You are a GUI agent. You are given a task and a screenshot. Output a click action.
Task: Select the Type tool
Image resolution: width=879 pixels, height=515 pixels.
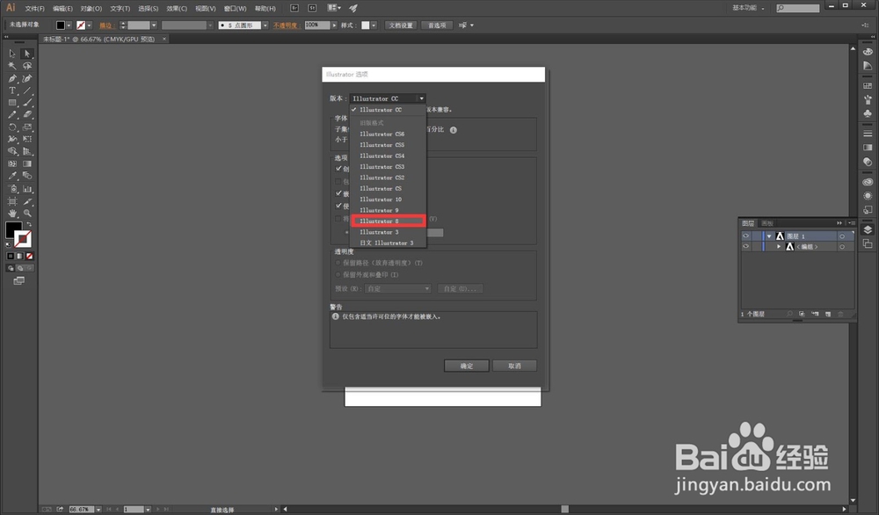pyautogui.click(x=12, y=91)
